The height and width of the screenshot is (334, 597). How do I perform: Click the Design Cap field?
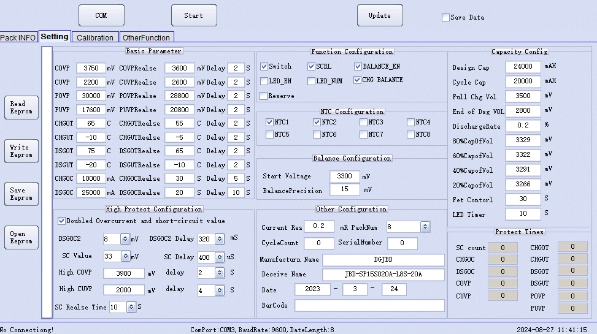(x=523, y=67)
